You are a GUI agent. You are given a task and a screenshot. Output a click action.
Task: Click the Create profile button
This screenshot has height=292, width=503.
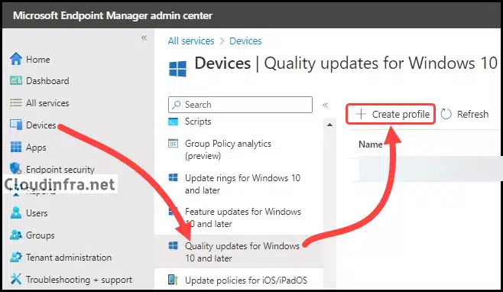pos(391,114)
